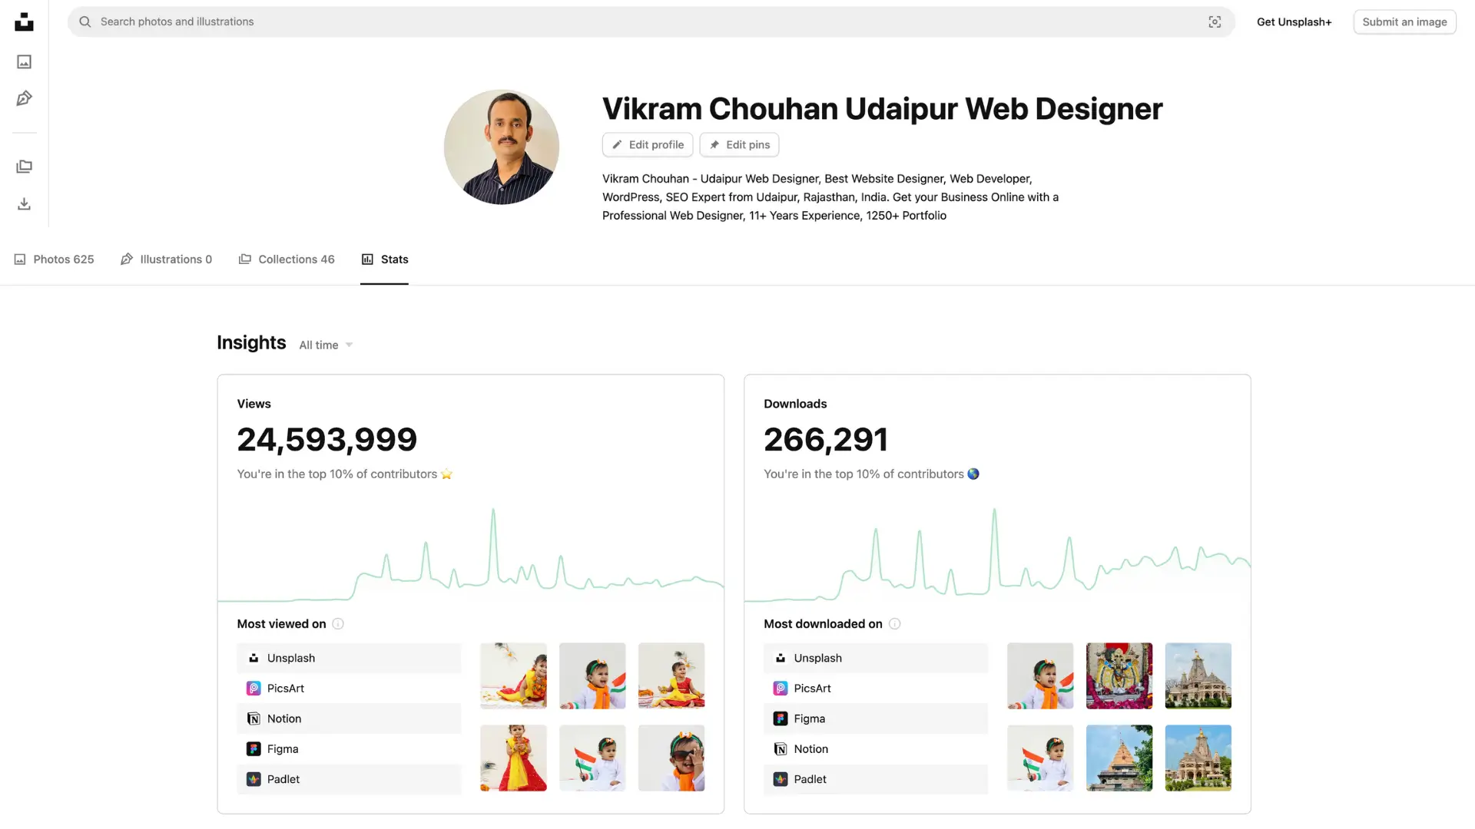The width and height of the screenshot is (1475, 829).
Task: Click the Downloads icon in the sidebar
Action: pyautogui.click(x=24, y=203)
